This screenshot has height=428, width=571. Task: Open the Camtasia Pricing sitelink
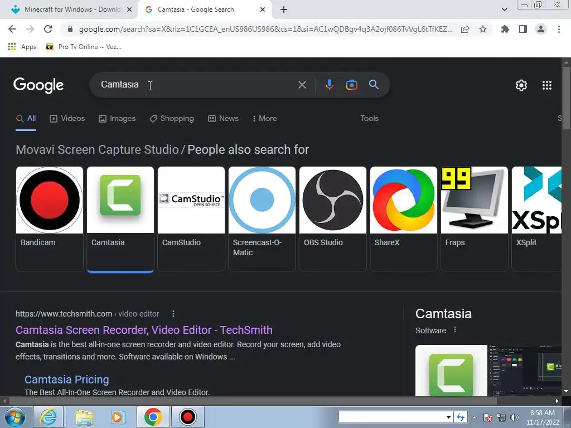pos(67,380)
